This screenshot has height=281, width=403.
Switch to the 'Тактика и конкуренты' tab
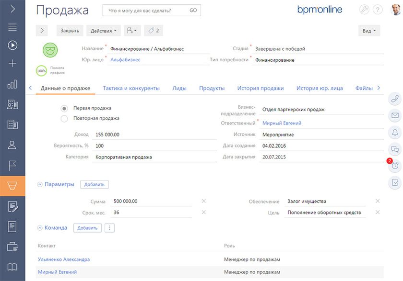(131, 88)
